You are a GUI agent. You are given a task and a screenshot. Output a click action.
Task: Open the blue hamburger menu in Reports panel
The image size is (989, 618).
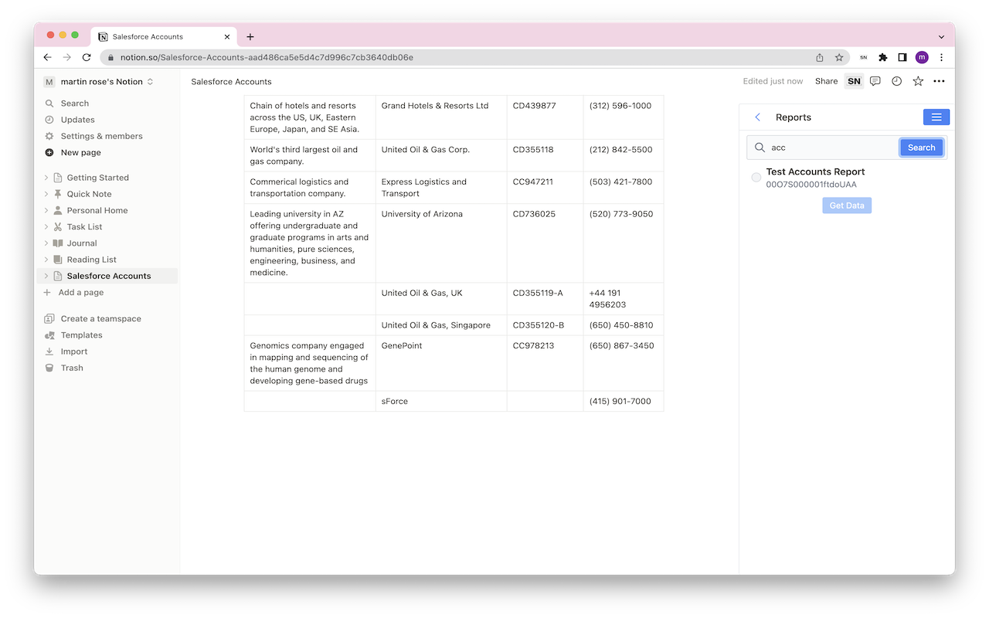point(936,117)
